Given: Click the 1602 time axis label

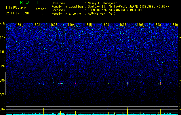Looking at the screenshot, I should pos(37,25).
